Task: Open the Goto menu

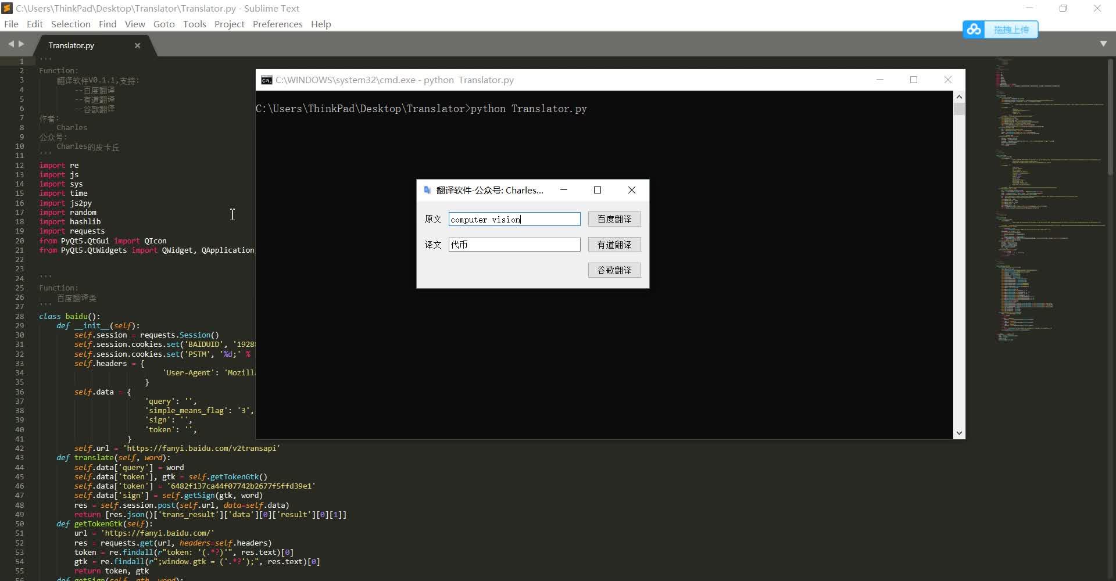Action: 164,24
